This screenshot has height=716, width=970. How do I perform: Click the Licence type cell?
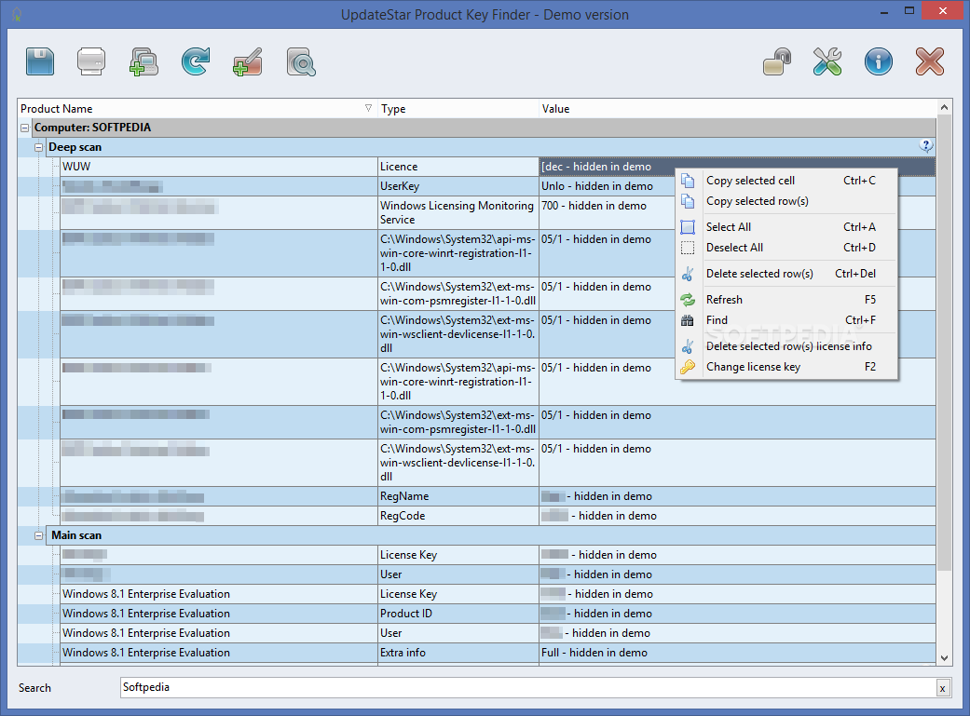[458, 167]
